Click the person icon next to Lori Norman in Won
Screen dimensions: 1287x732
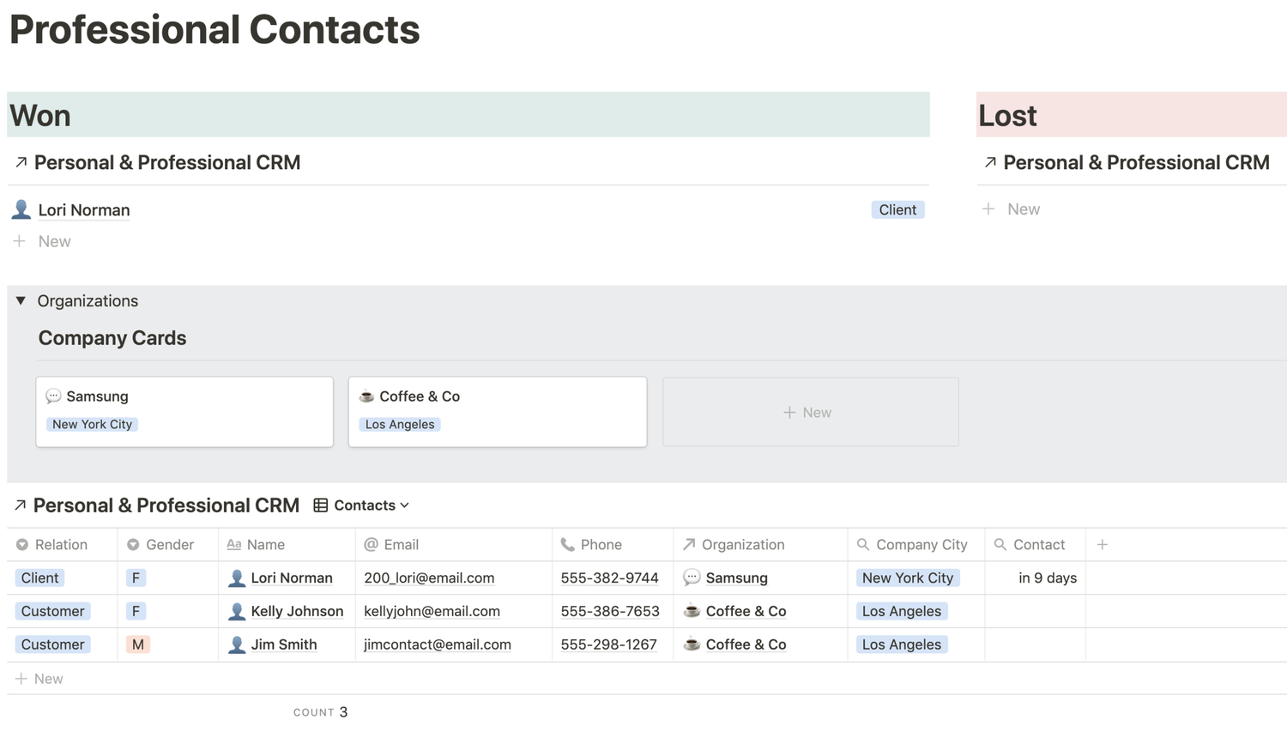21,209
